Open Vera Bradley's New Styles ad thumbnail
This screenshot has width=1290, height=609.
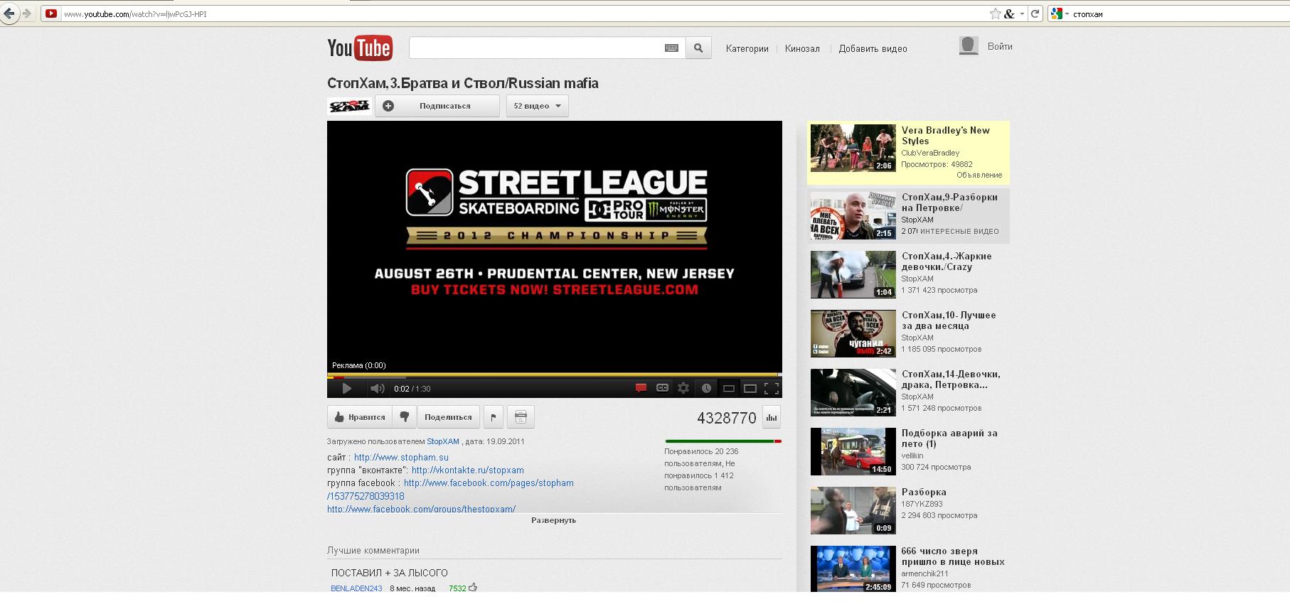[853, 149]
